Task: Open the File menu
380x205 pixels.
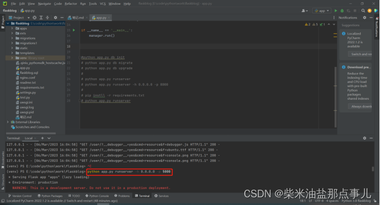Action: point(13,4)
